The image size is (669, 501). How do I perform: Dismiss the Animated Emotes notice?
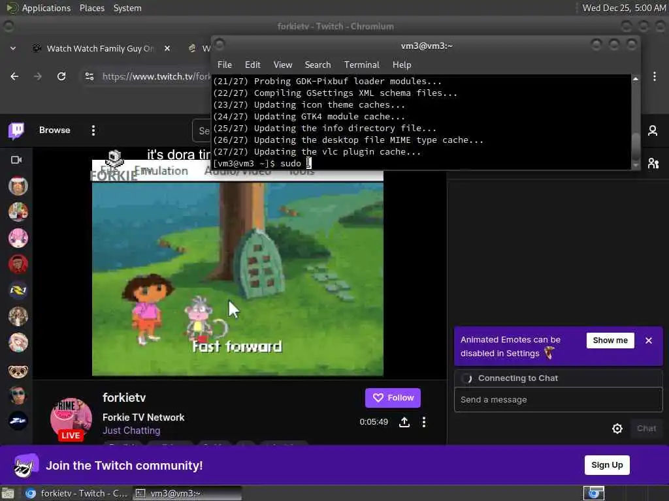(649, 341)
